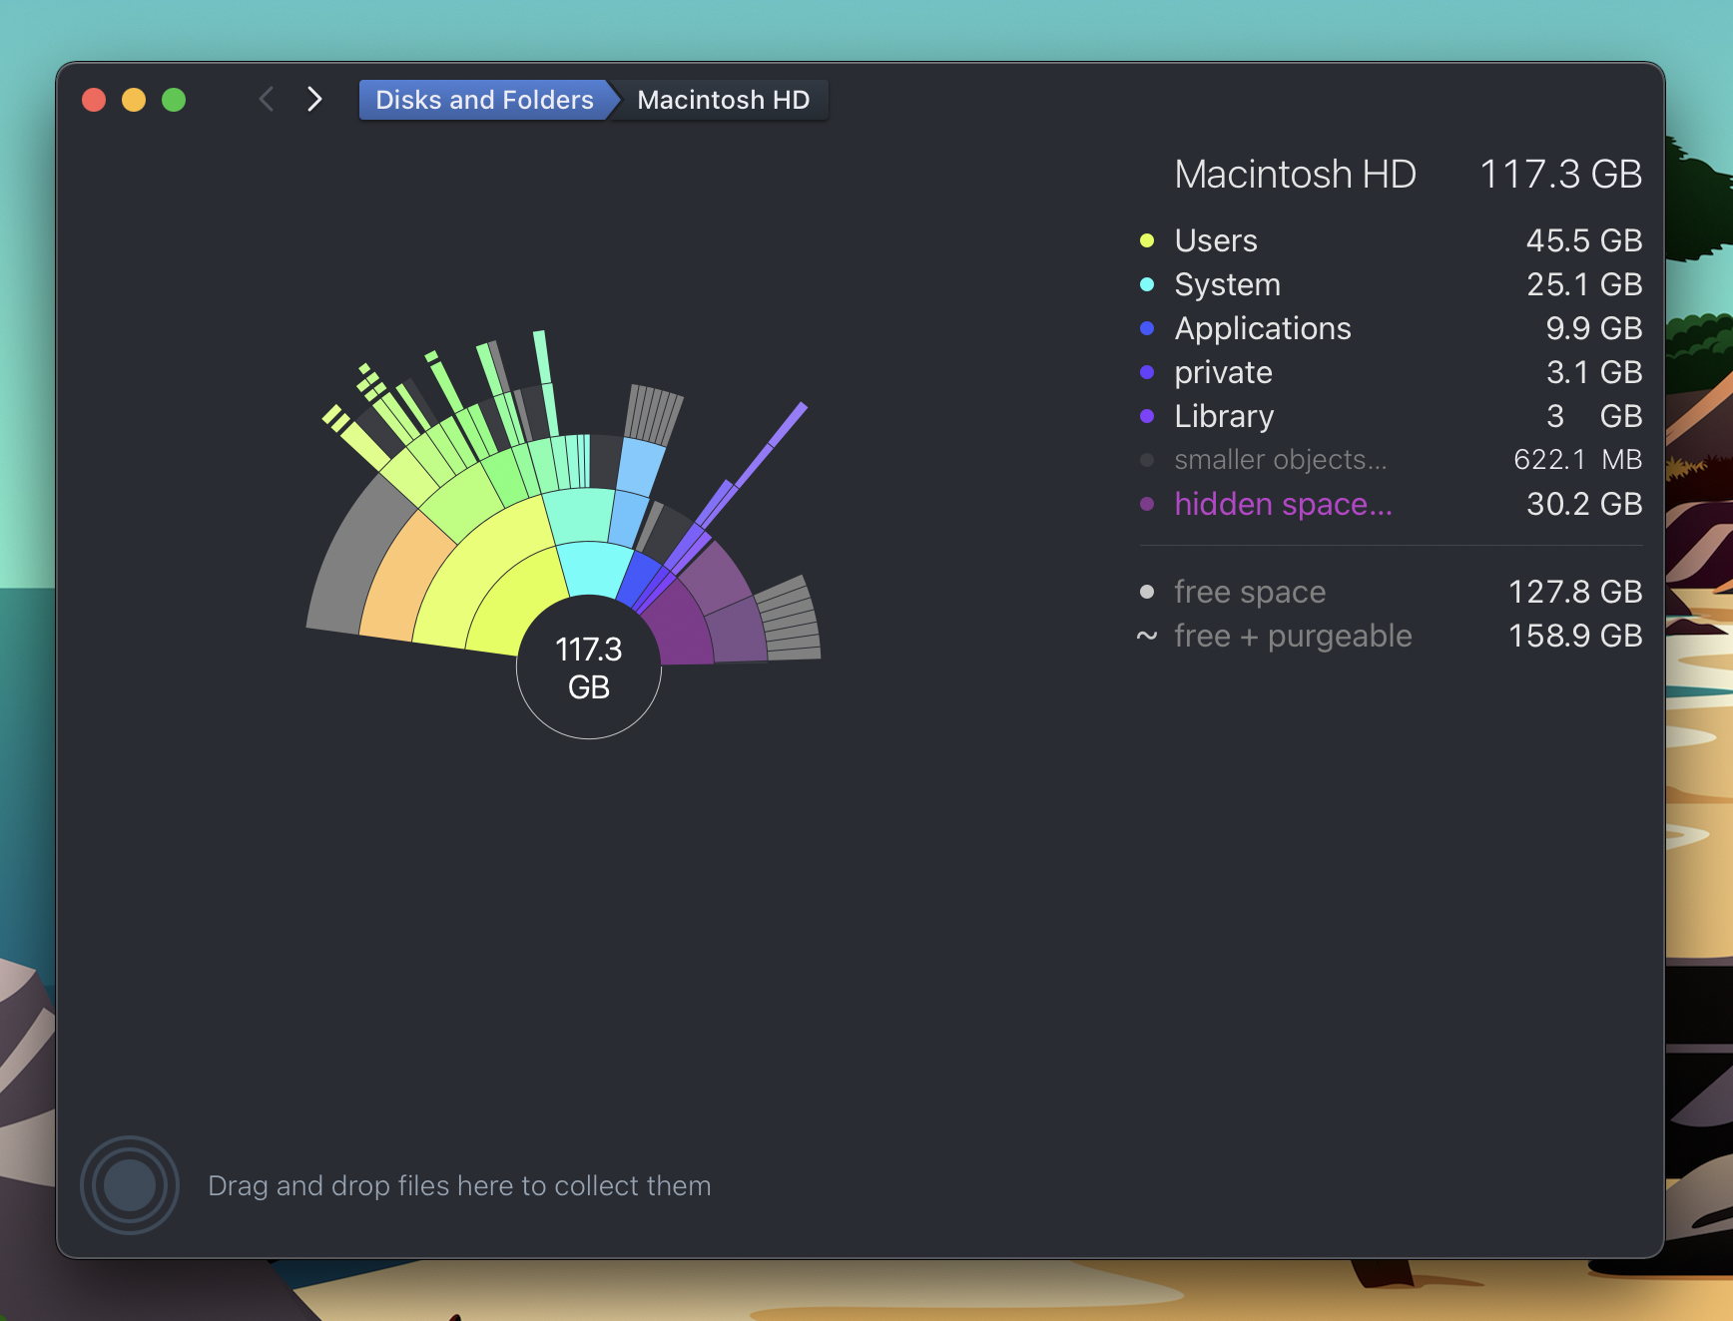Click the purple dot beside Library
Image resolution: width=1733 pixels, height=1321 pixels.
coord(1146,416)
